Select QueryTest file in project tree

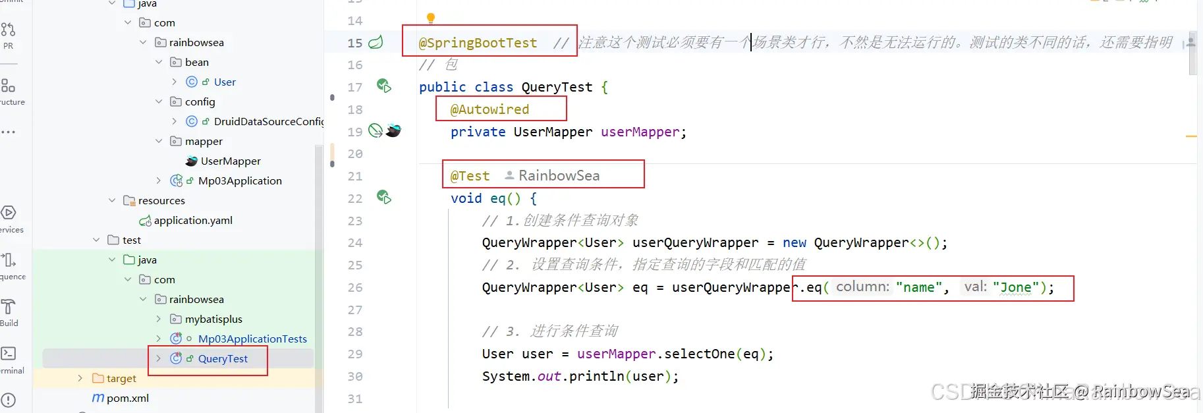223,358
